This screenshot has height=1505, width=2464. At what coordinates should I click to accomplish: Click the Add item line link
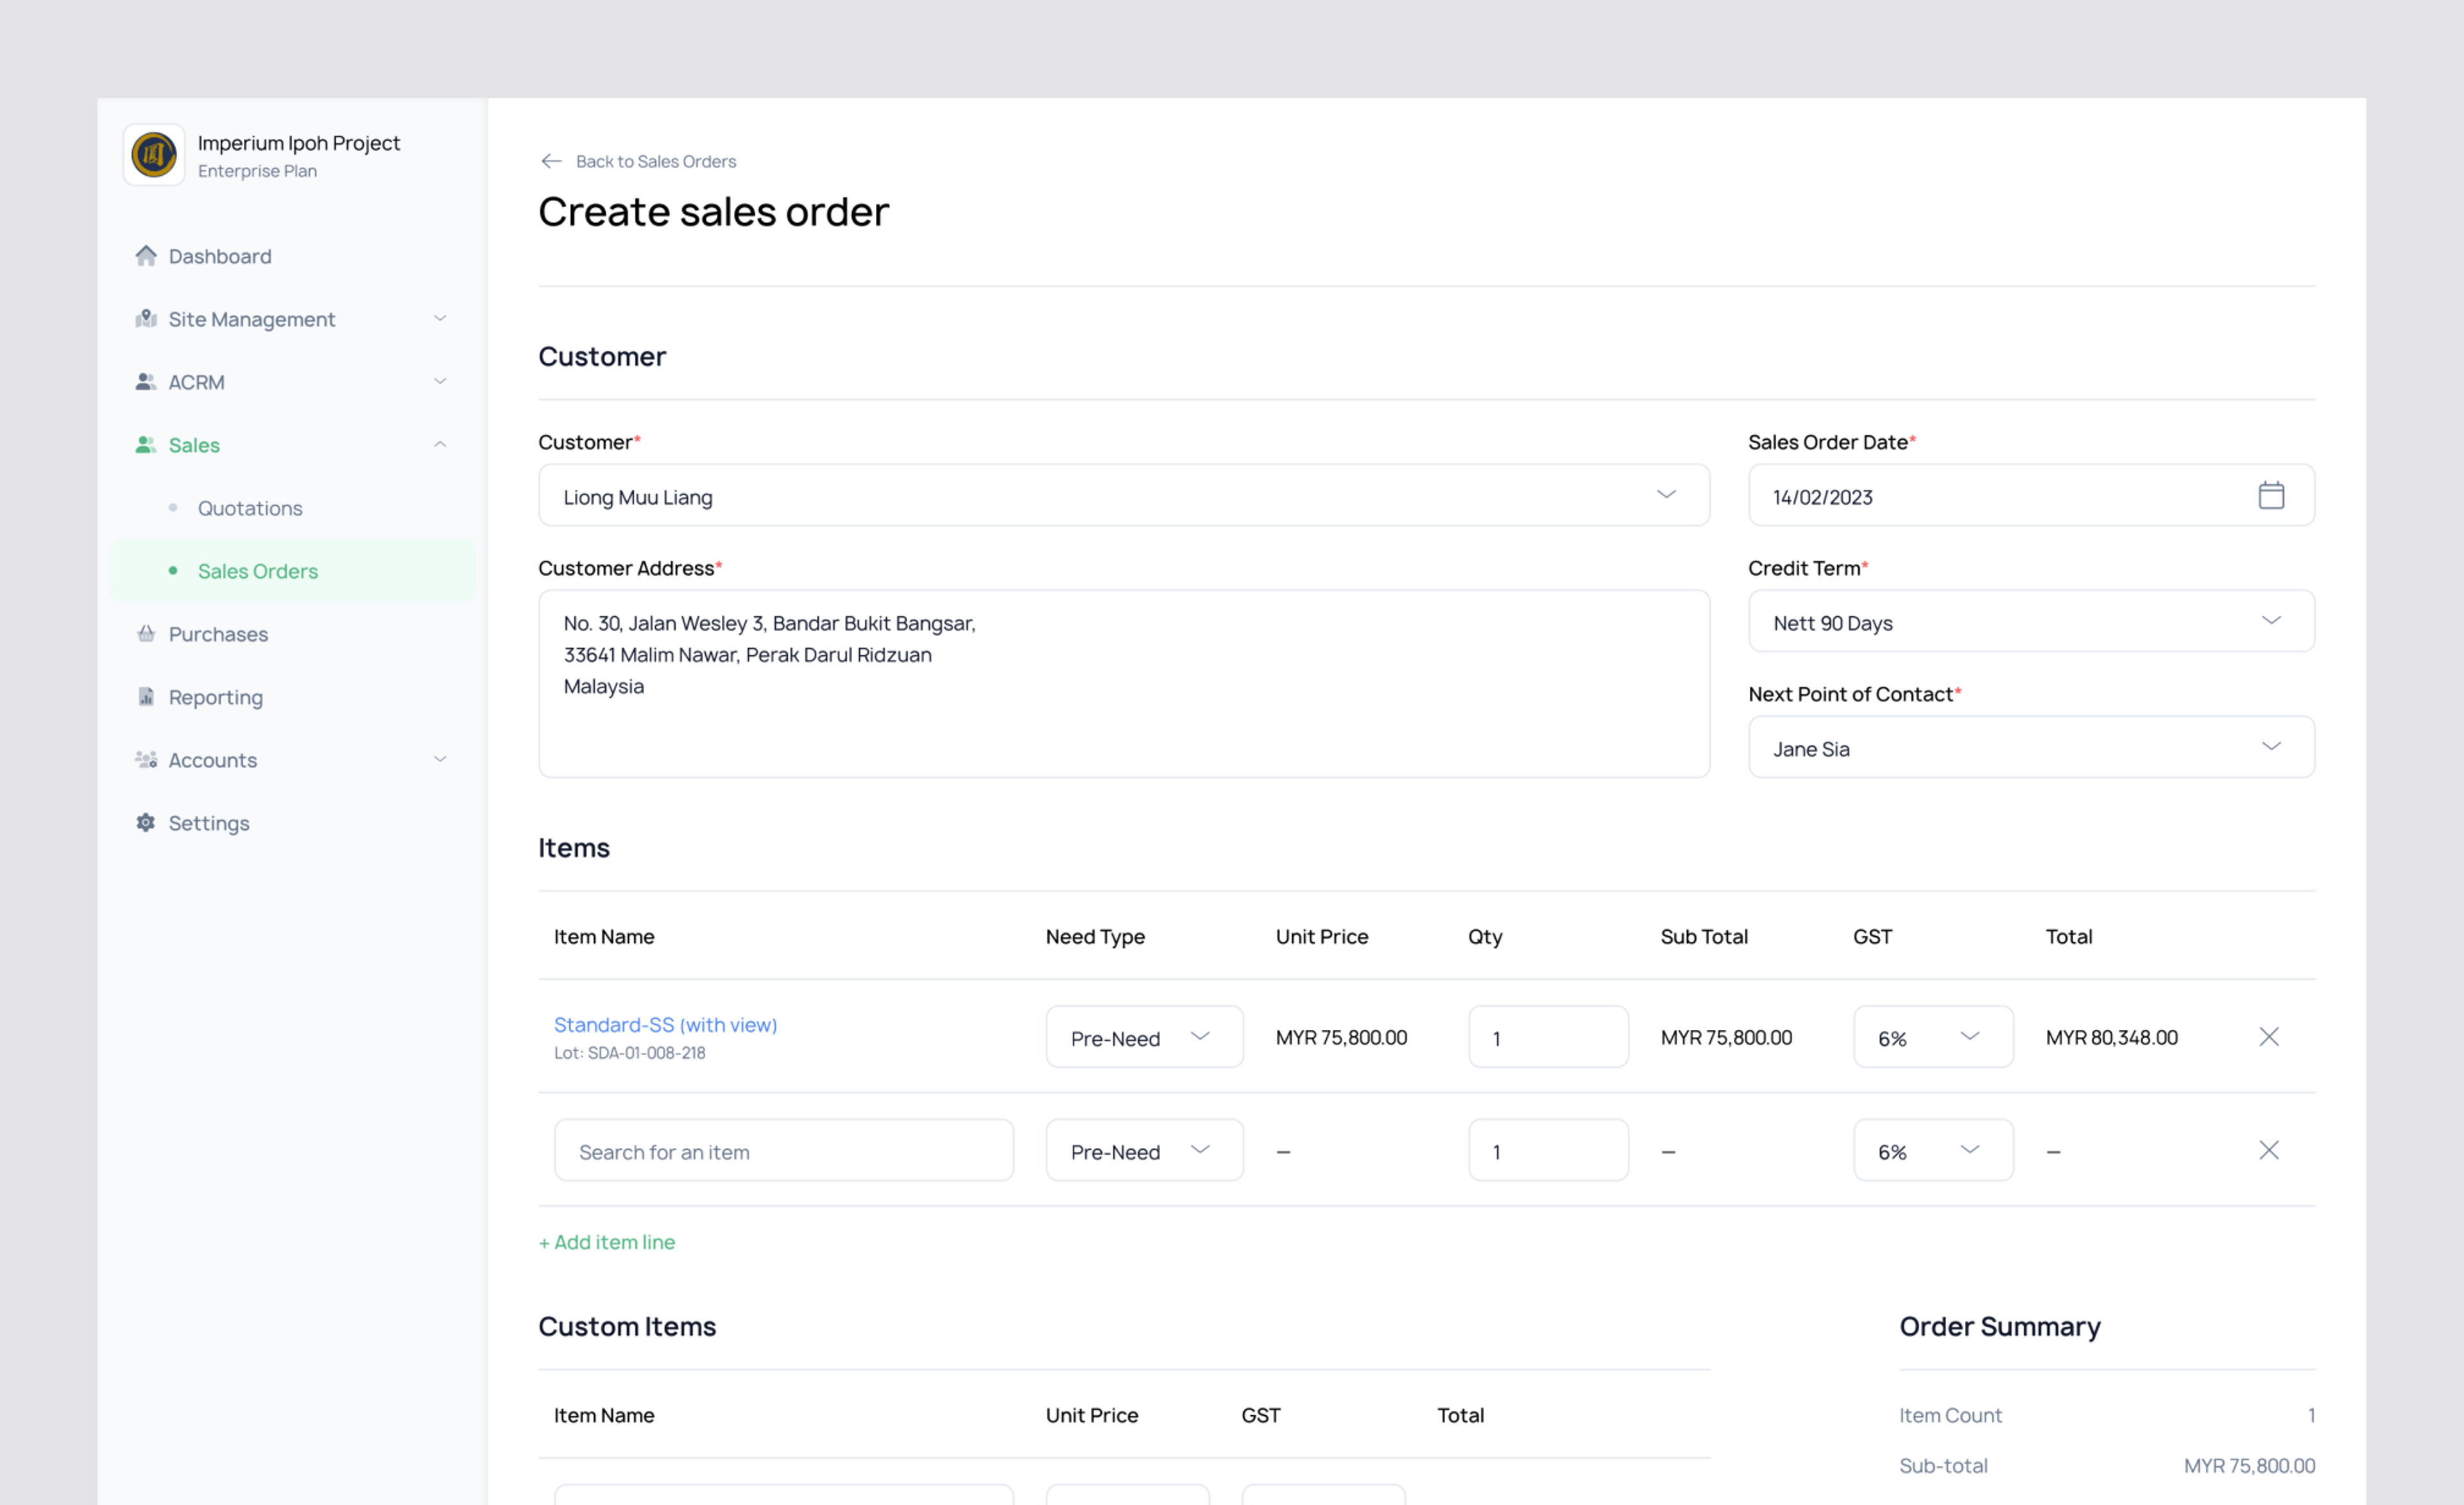(x=607, y=1242)
